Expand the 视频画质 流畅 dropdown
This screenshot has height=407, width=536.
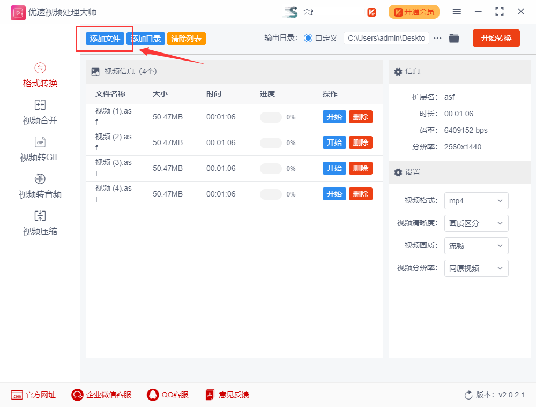pyautogui.click(x=476, y=246)
